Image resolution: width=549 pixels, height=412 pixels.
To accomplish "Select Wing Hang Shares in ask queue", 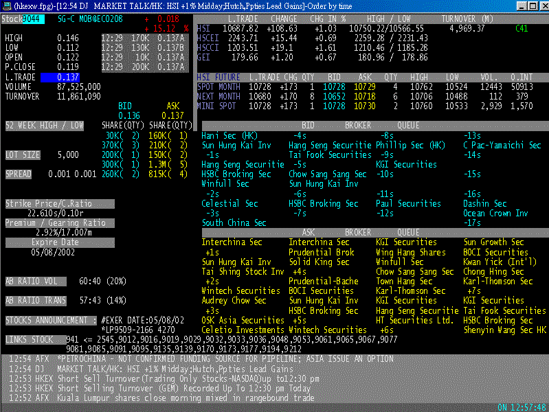I will point(411,253).
